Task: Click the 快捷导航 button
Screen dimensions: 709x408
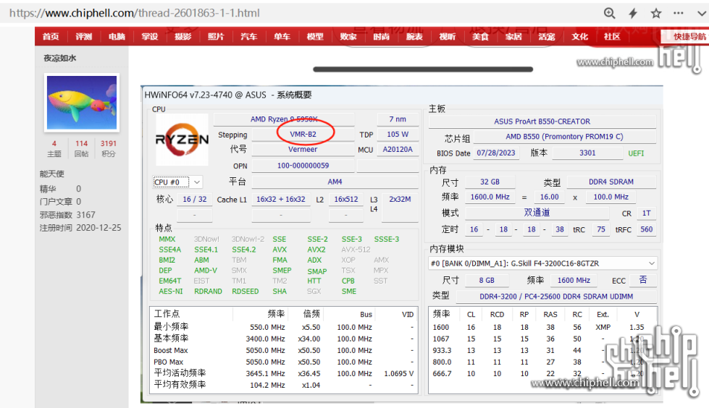Action: point(687,37)
